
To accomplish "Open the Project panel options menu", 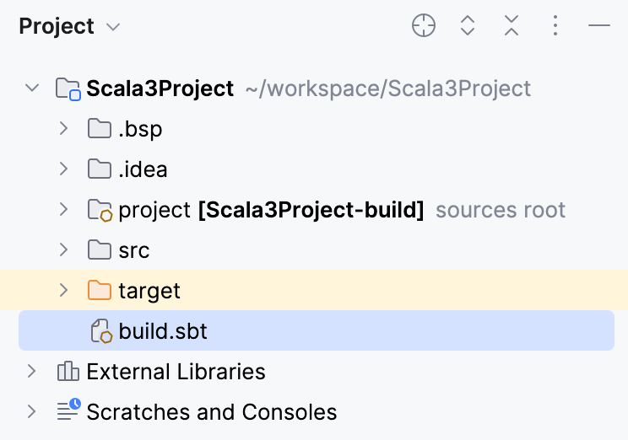I will click(555, 26).
